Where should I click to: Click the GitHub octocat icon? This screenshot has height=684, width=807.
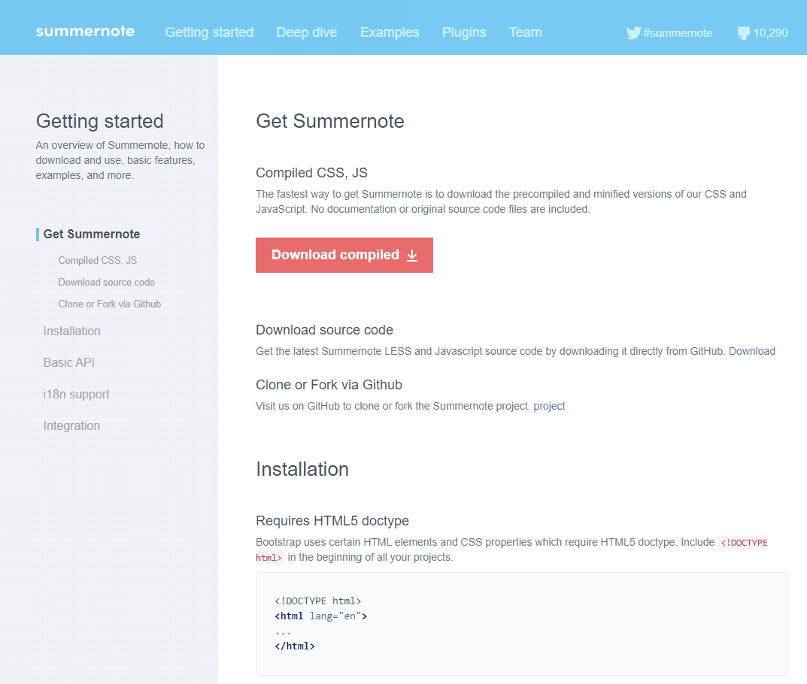743,33
